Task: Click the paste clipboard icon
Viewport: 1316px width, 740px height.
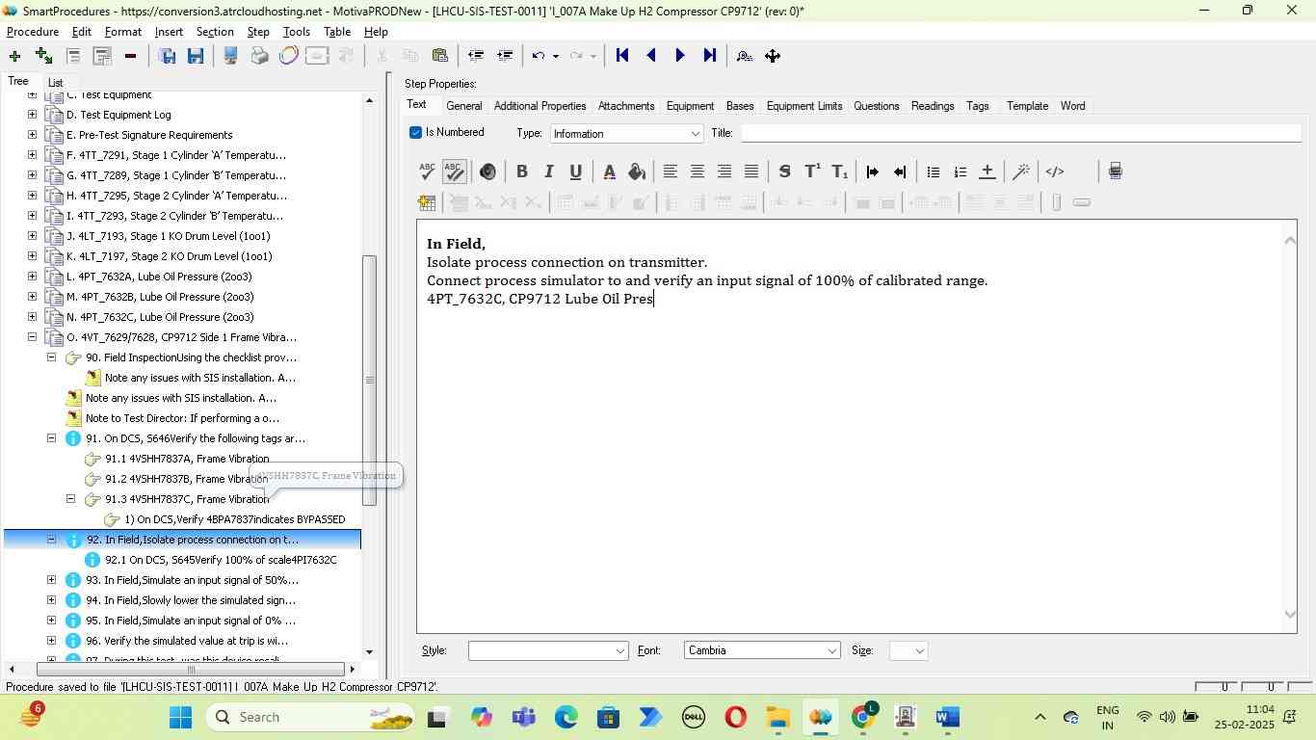Action: (x=440, y=56)
